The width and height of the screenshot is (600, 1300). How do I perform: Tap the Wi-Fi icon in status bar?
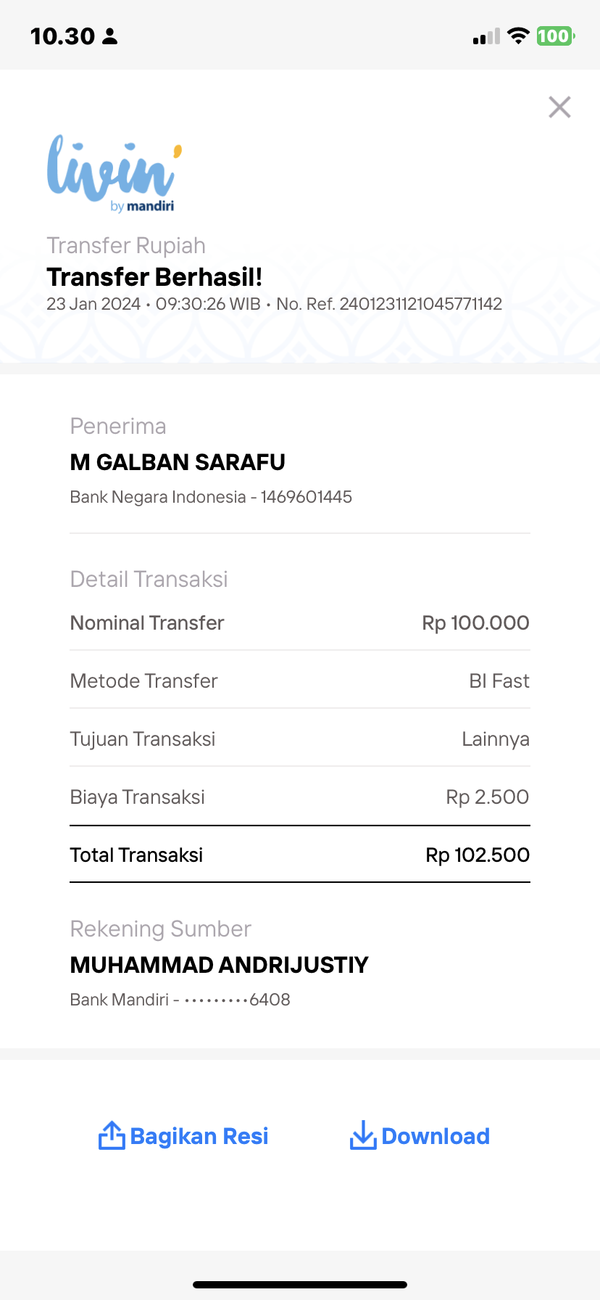click(x=518, y=36)
